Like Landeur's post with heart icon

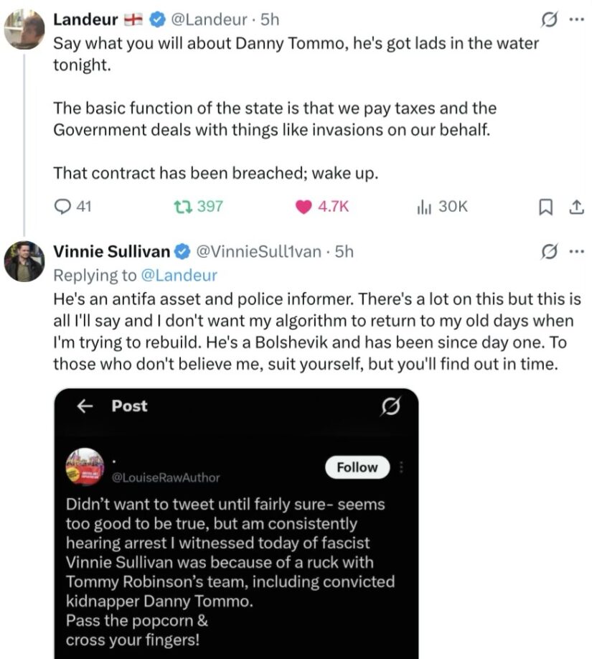pyautogui.click(x=304, y=207)
